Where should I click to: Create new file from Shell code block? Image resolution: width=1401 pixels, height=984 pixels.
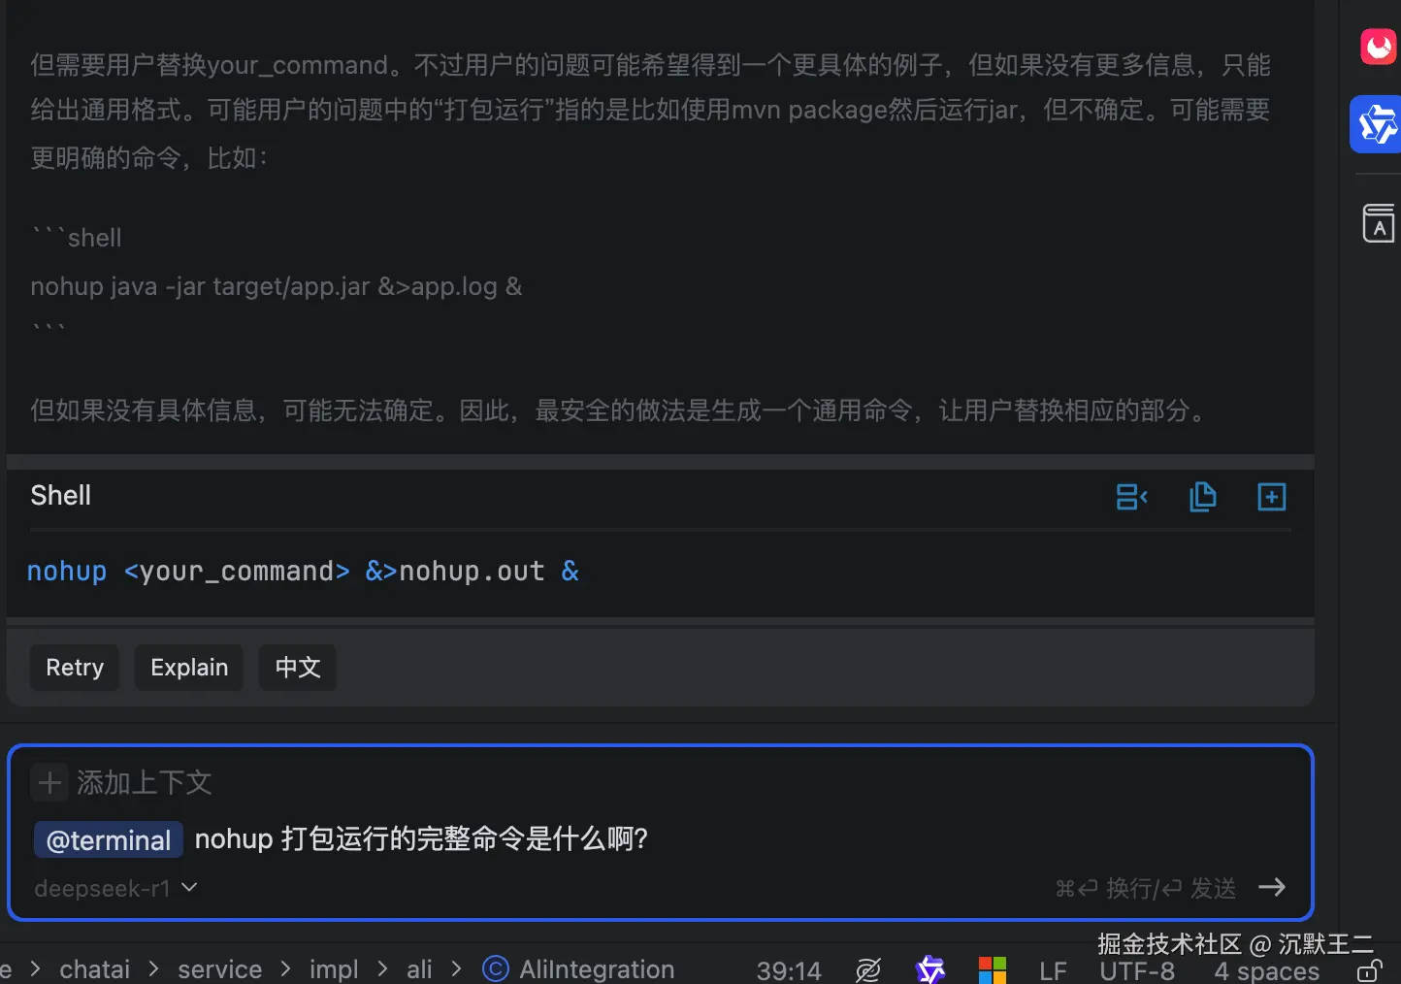(x=1271, y=497)
